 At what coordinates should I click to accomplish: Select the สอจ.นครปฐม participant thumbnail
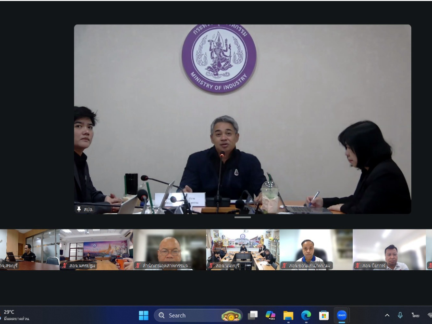point(97,250)
